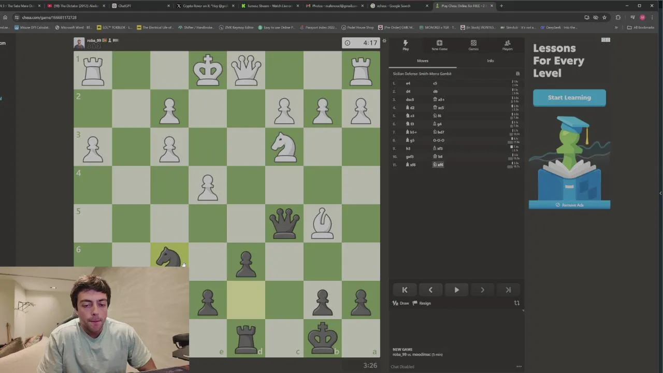Screen dimensions: 663x373
Task: Click the opponent clock showing 4:17
Action: point(361,43)
